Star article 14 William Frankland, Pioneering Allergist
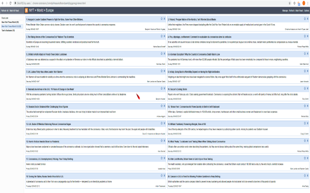 pos(305,124)
